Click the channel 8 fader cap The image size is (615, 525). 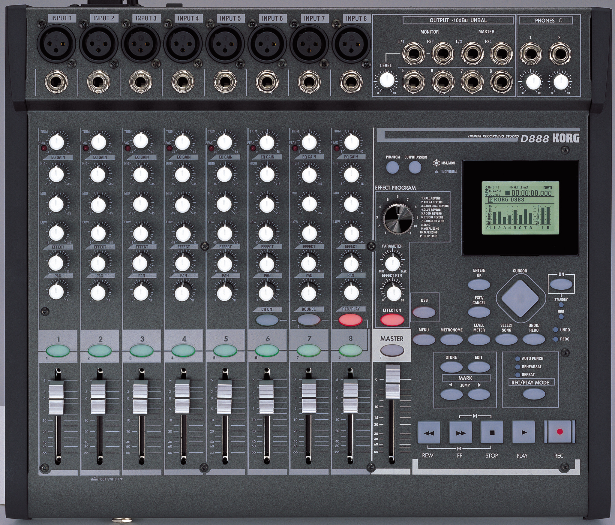pos(350,396)
